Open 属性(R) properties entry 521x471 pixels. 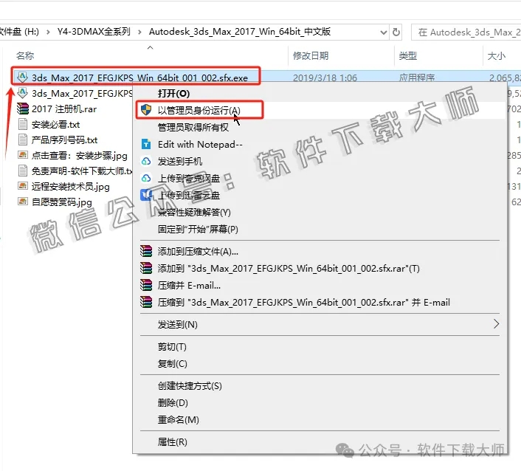click(173, 442)
